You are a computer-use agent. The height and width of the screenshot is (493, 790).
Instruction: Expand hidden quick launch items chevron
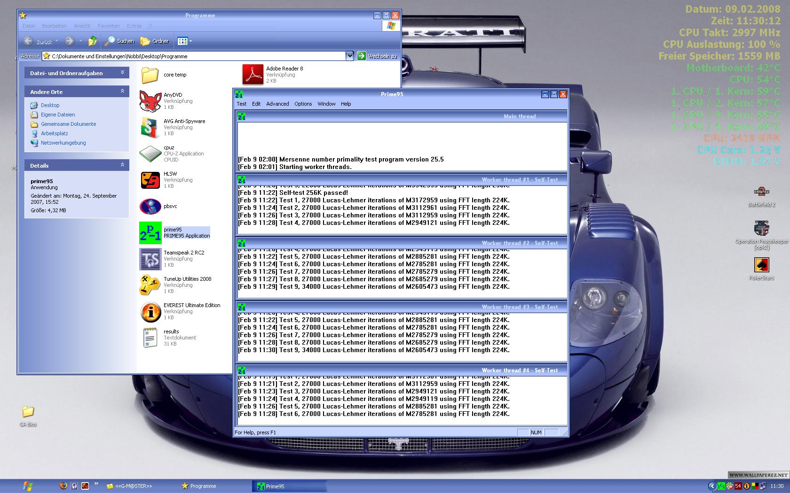pos(96,484)
